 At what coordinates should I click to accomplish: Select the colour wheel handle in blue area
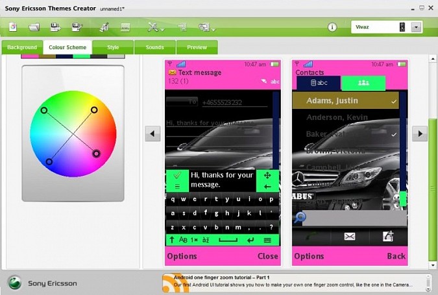pyautogui.click(x=49, y=161)
